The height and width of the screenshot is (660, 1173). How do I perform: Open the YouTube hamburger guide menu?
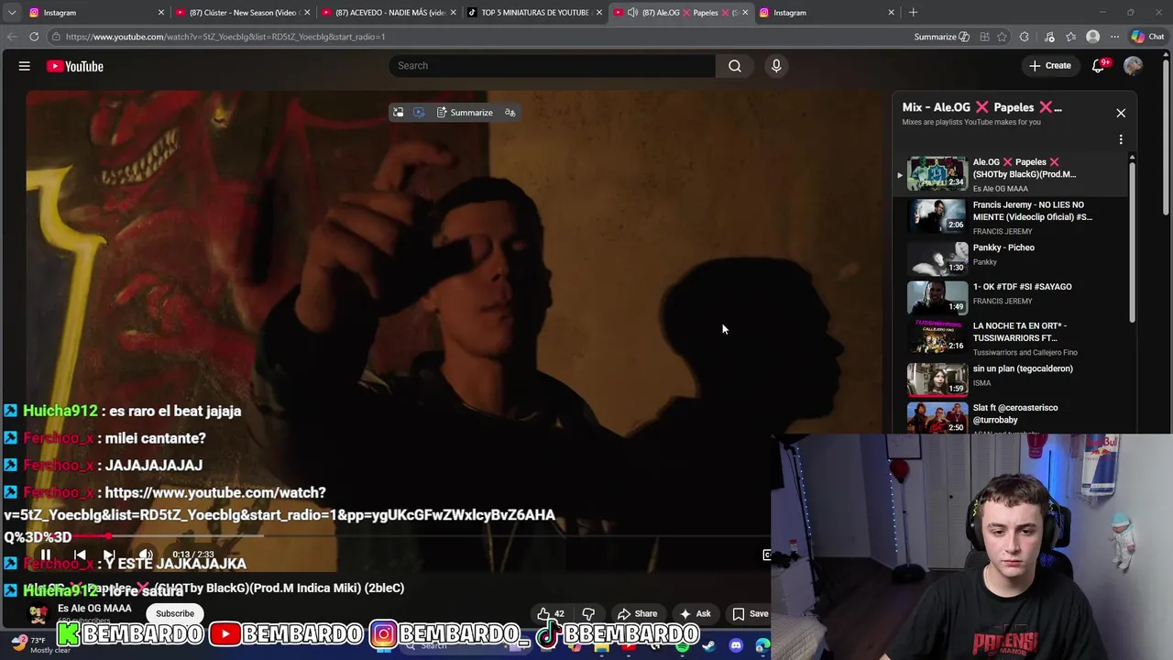(x=25, y=66)
